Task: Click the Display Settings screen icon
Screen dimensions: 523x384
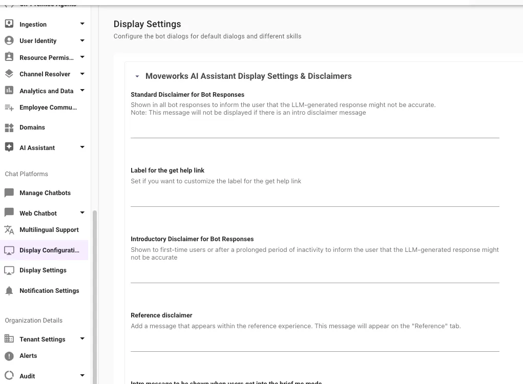Action: point(9,270)
